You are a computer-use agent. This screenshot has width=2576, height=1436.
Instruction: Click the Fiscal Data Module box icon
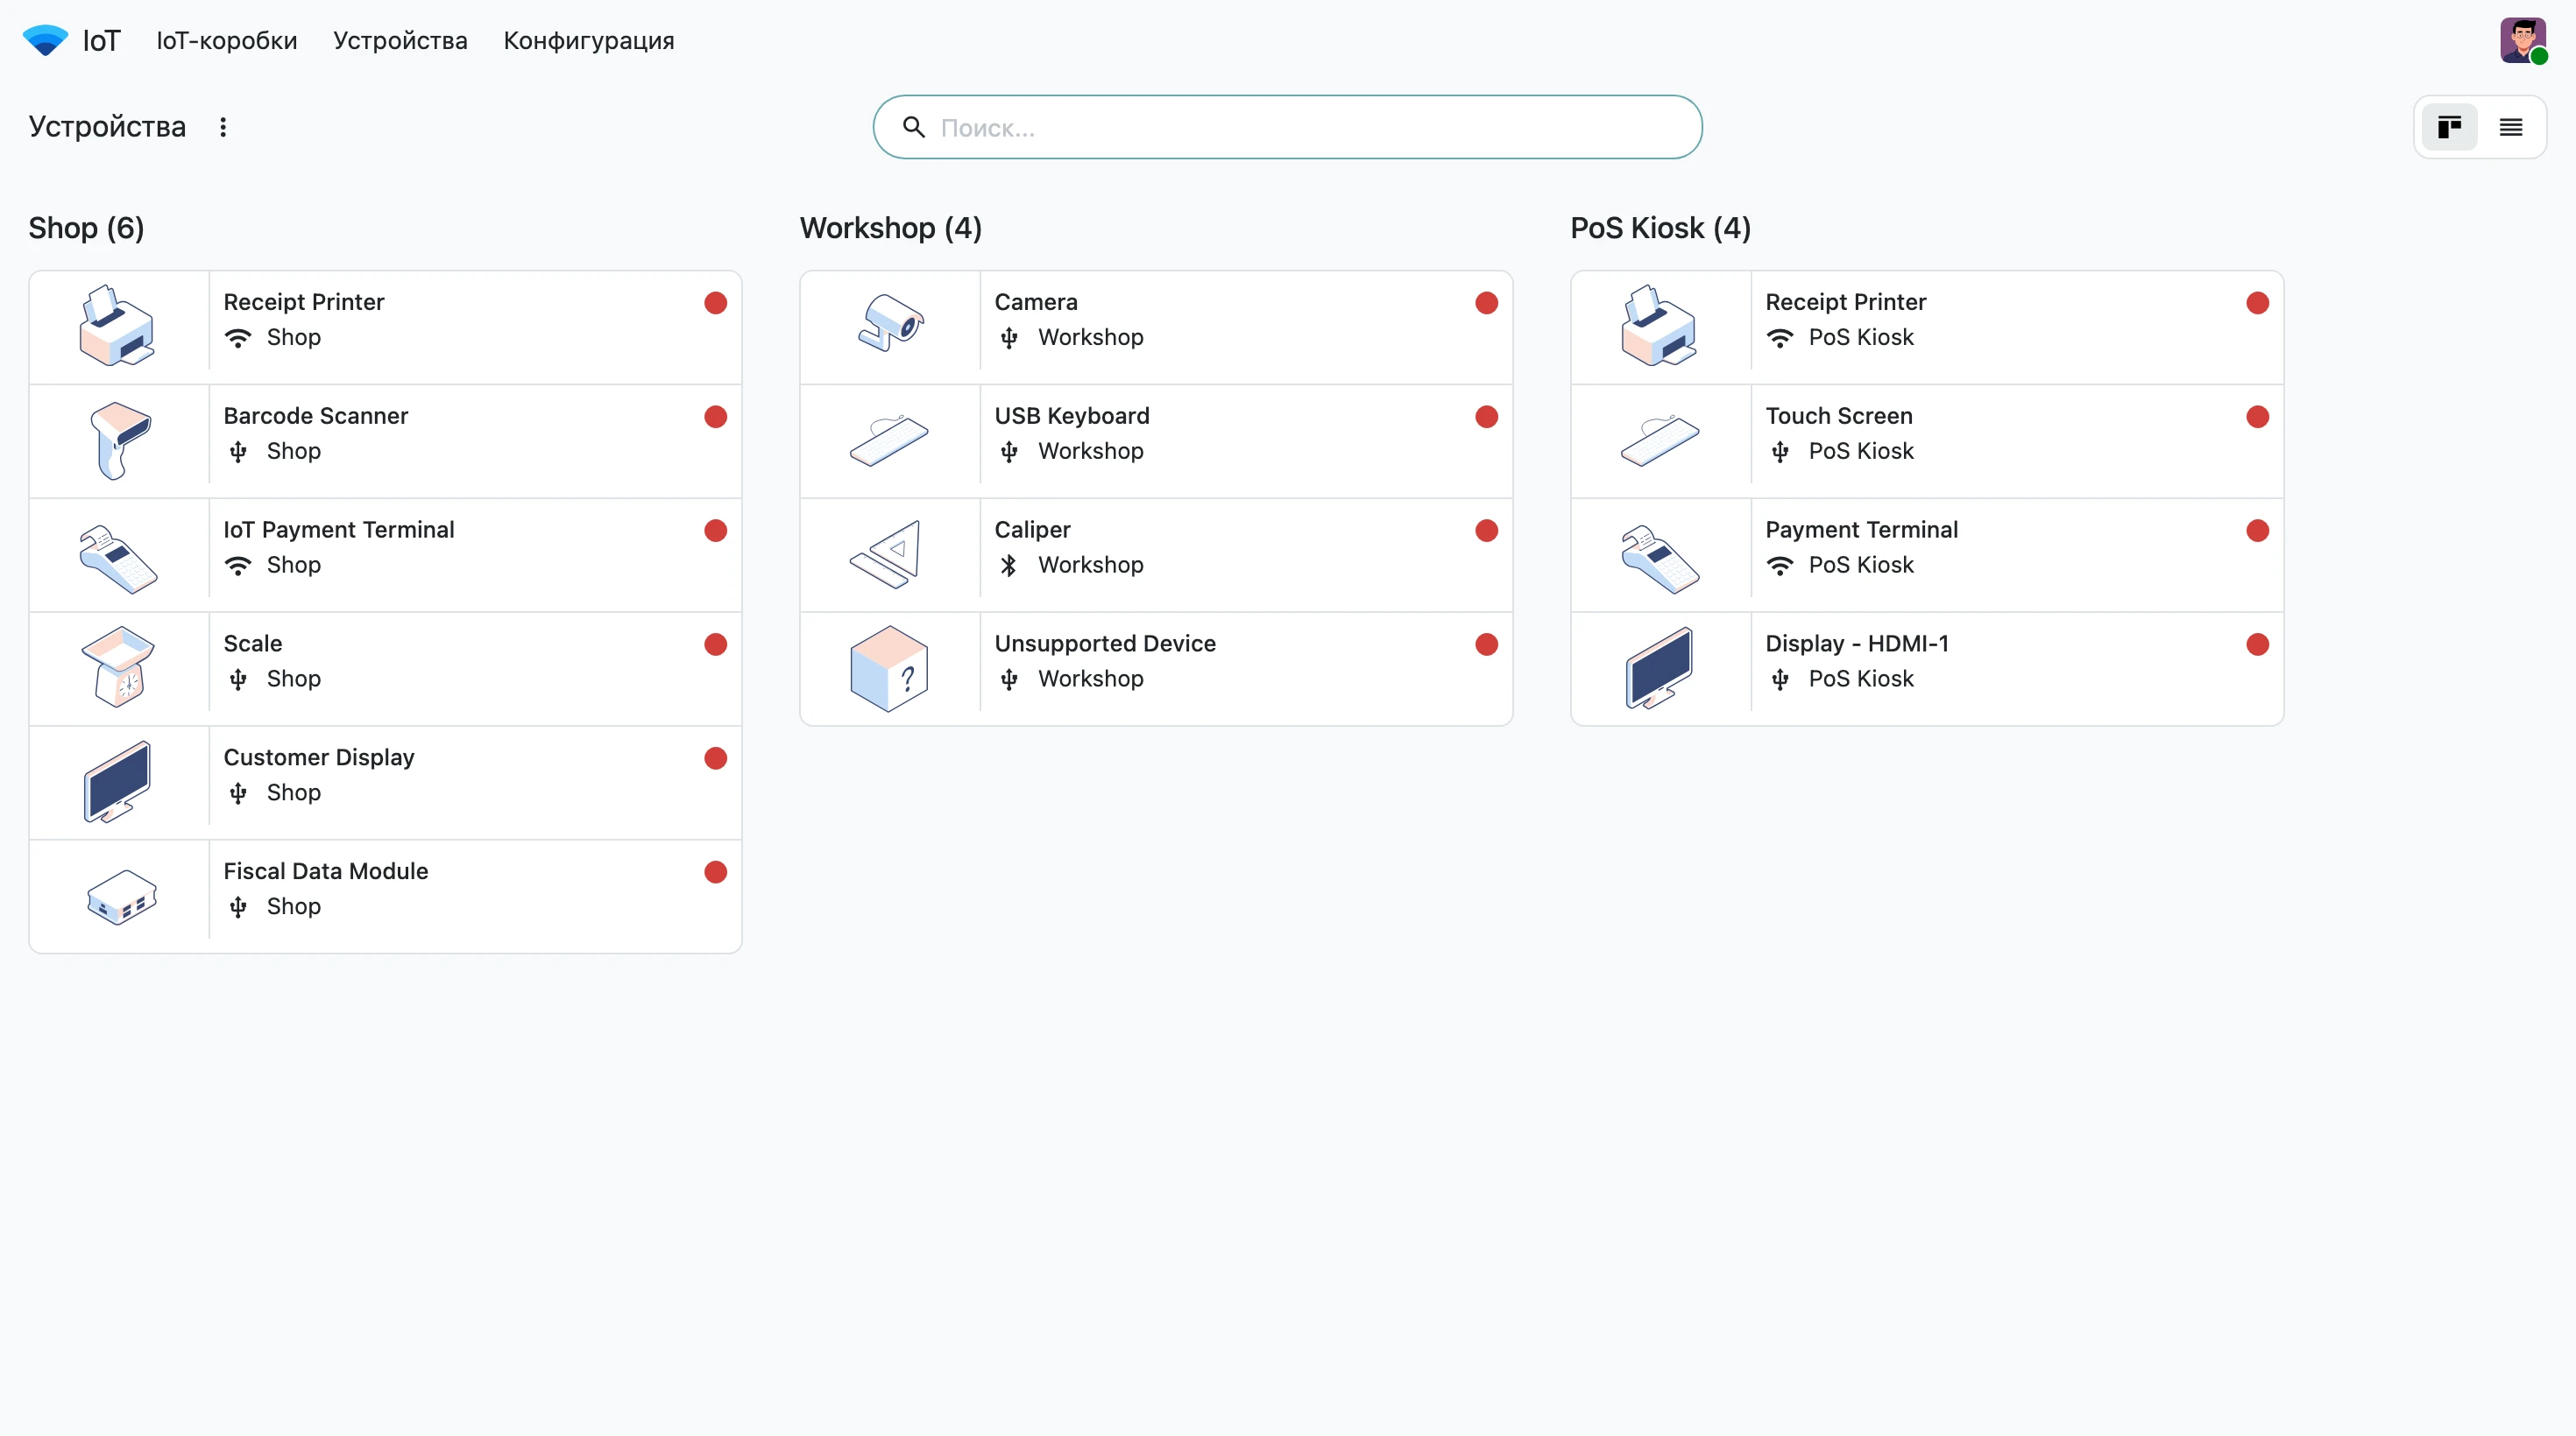120,897
